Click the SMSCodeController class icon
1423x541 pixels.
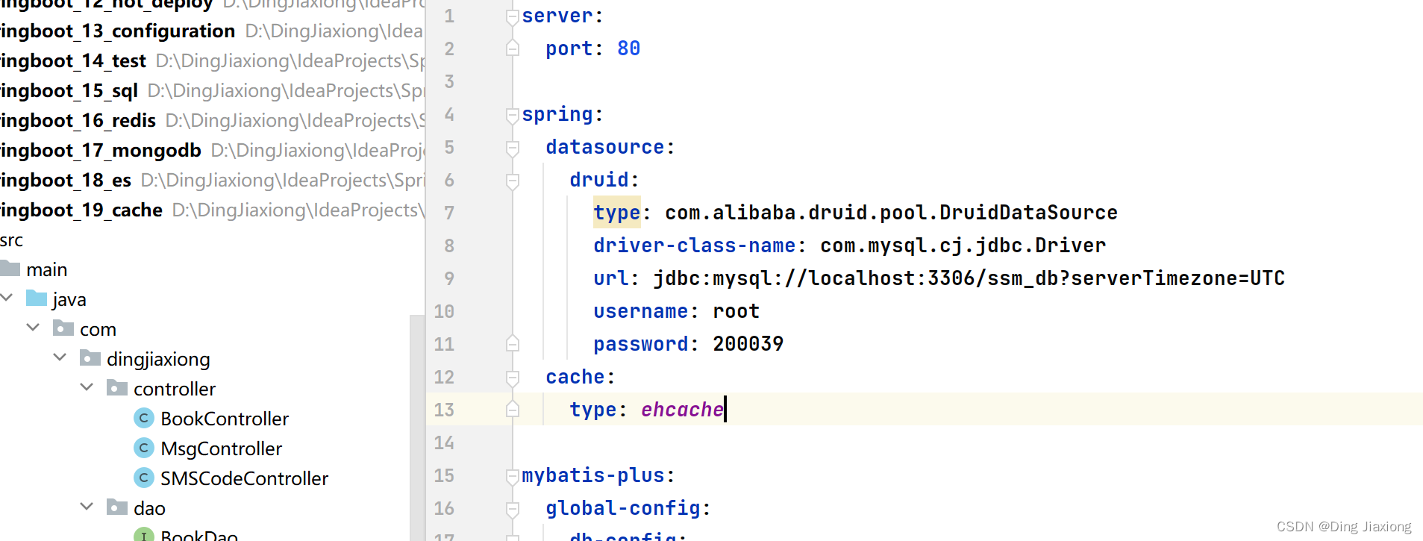pyautogui.click(x=144, y=478)
